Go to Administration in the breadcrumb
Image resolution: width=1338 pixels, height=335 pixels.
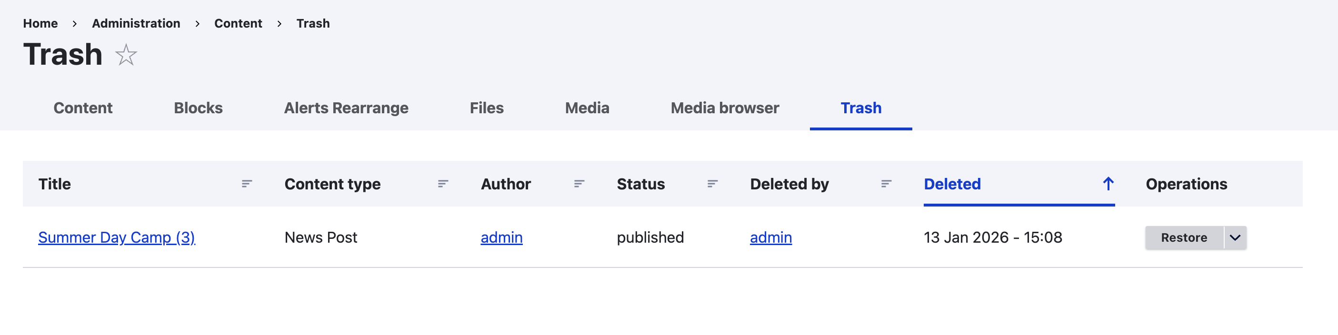[136, 23]
